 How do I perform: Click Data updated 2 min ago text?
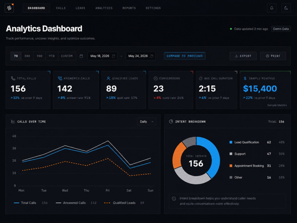point(251,29)
